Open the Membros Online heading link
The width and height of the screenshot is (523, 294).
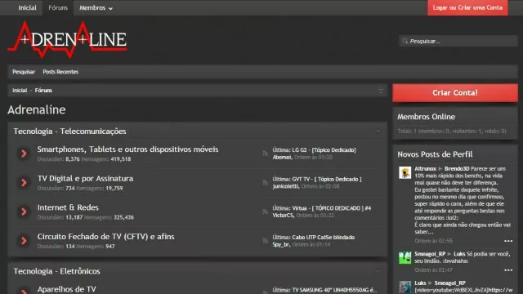point(426,117)
